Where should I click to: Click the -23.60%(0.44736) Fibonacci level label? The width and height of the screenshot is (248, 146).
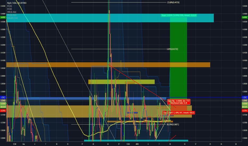click(173, 2)
